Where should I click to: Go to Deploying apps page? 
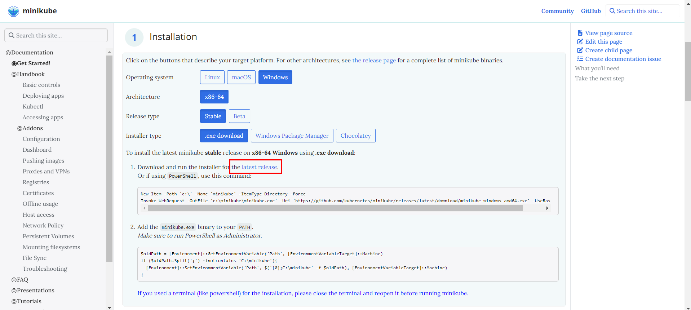[x=43, y=96]
